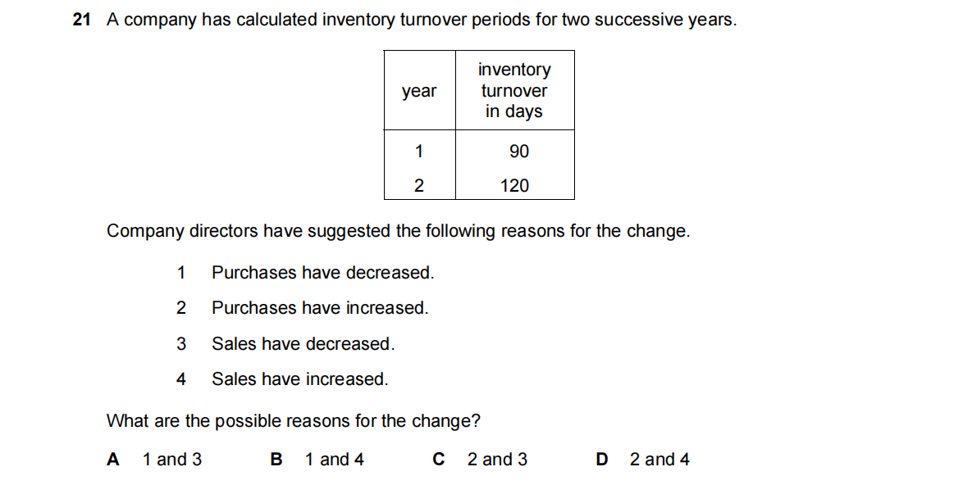Click the "year" table header cell
Viewport: 963px width, 485px height.
419,91
